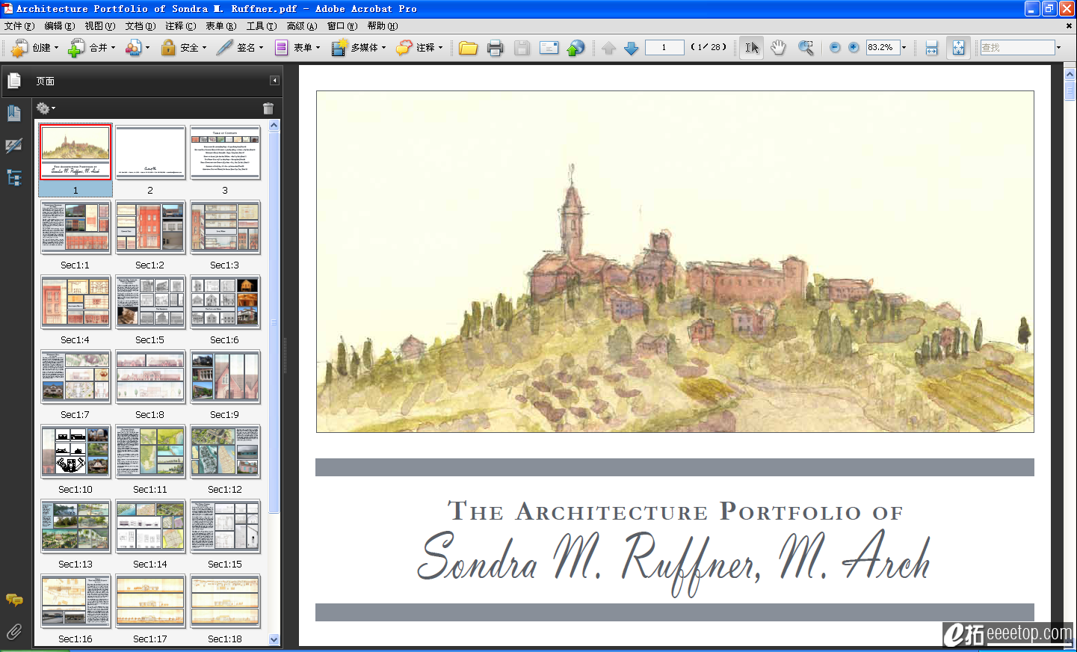Screen dimensions: 1077x652
Task: Toggle scrolling page fit-width mode
Action: pos(931,48)
